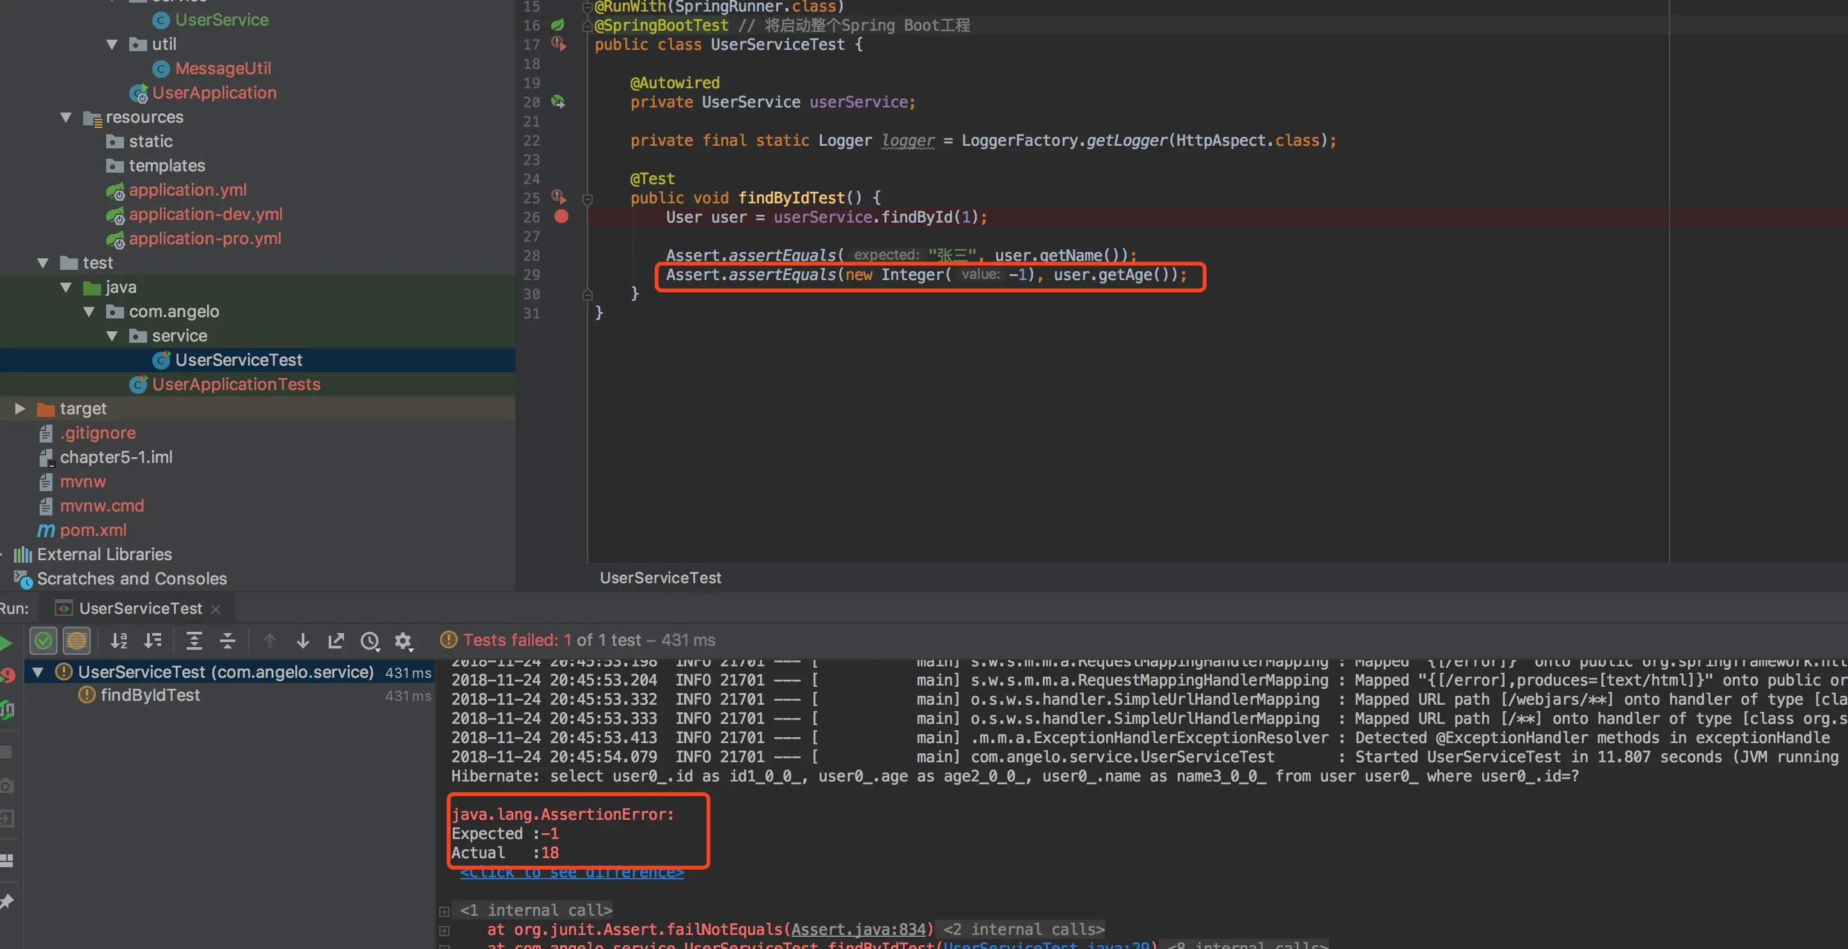Viewport: 1848px width, 949px height.
Task: Collapse UserServiceTest node in test tree
Action: click(38, 672)
